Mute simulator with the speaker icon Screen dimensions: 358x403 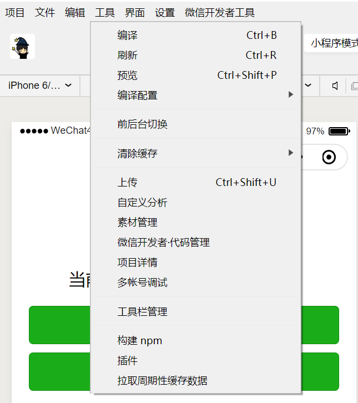pos(335,85)
